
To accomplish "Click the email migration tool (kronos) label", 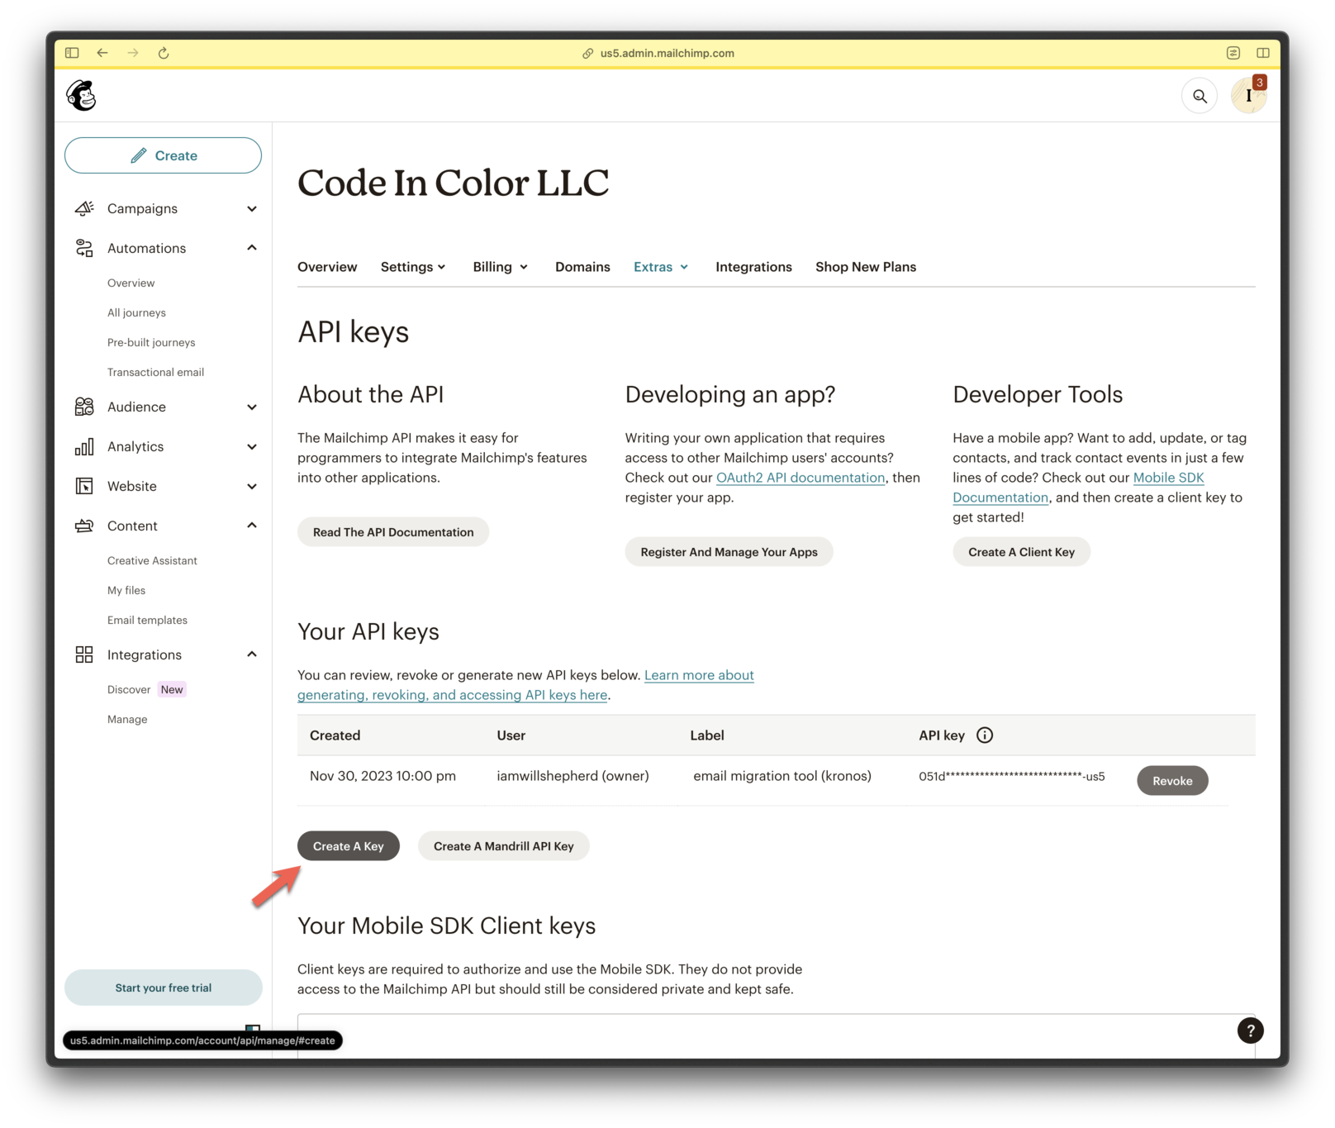I will [782, 776].
